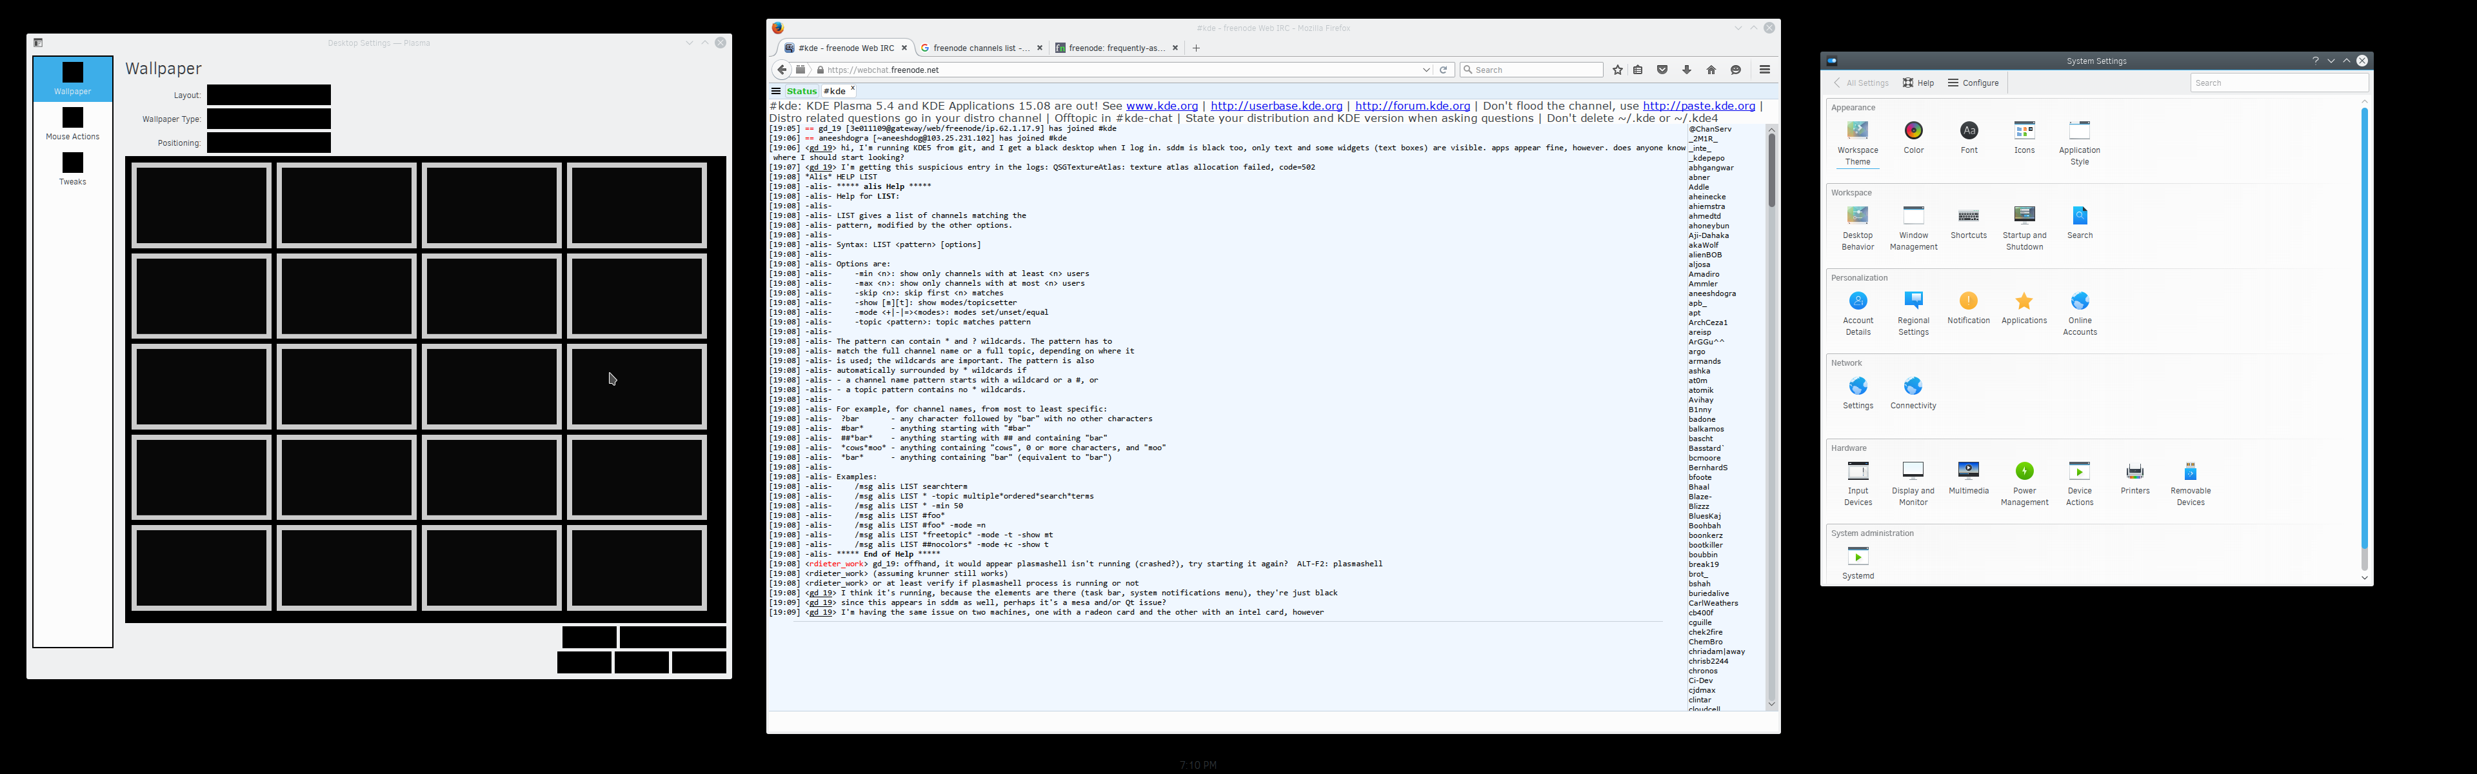Open the Layout combo box in Desktop Settings

coord(268,94)
